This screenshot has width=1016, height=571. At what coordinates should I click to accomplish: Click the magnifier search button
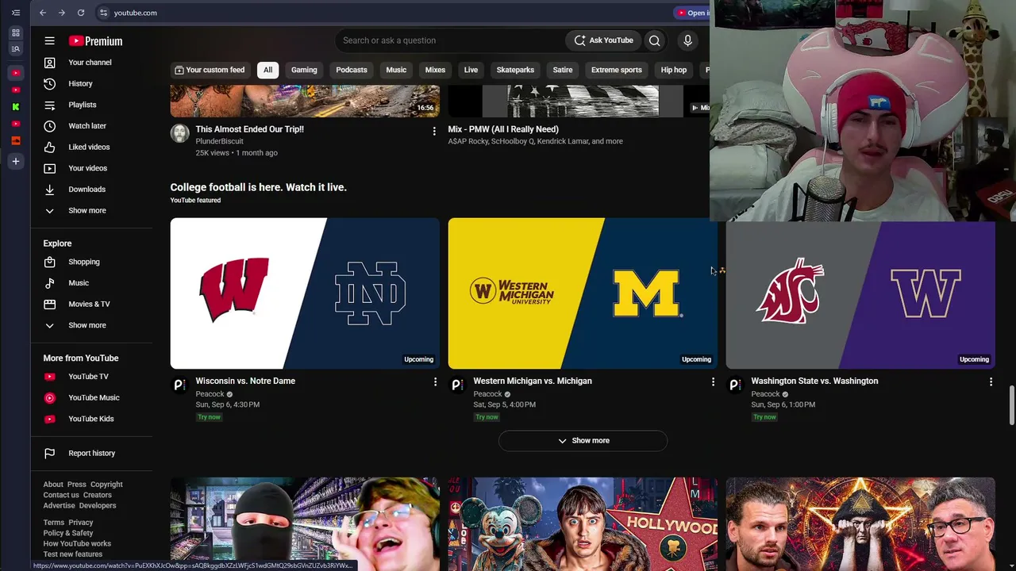click(x=654, y=40)
